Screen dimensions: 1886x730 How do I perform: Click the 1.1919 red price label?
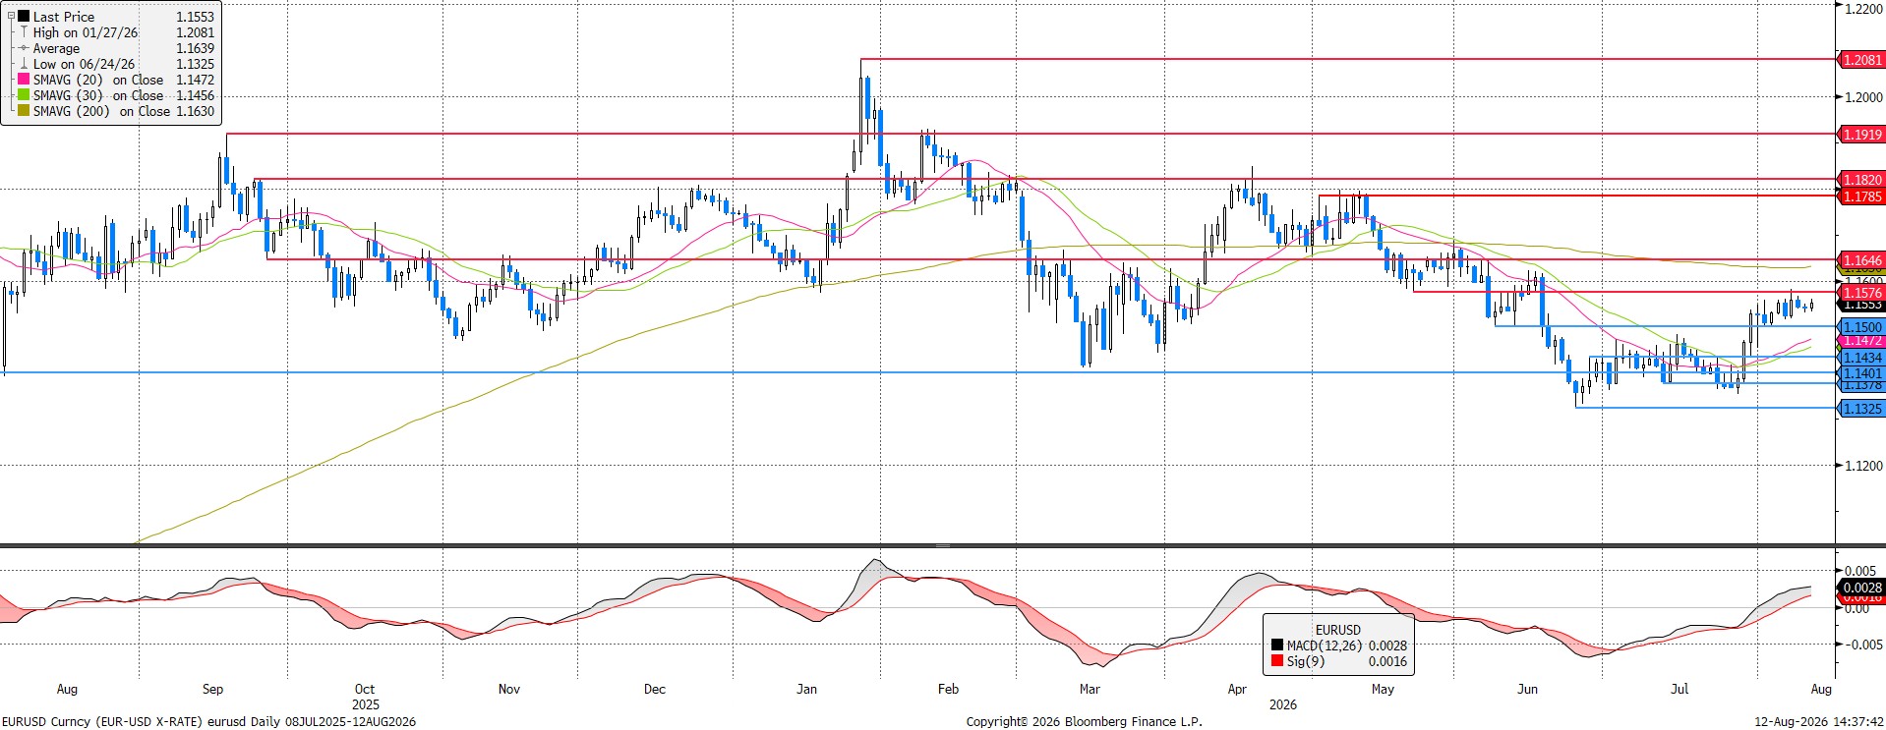coord(1861,134)
